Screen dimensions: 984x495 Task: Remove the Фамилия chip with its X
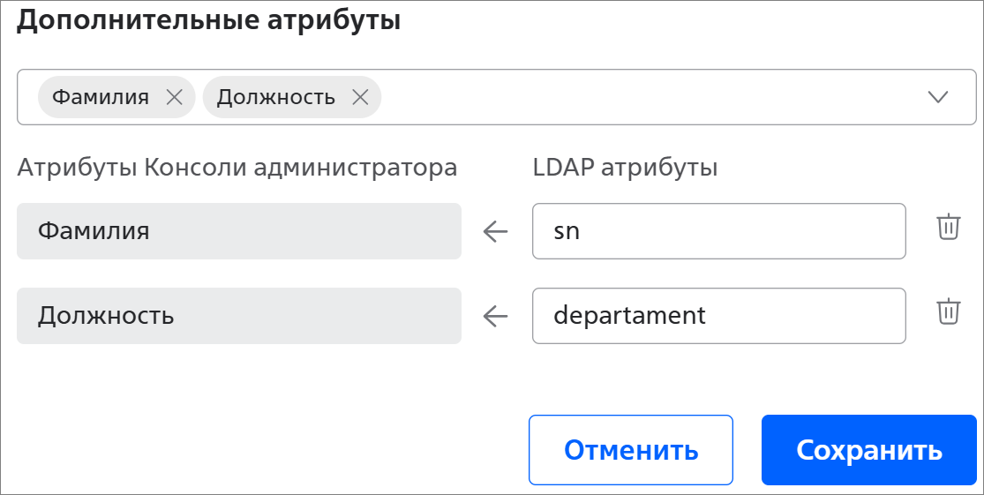point(174,97)
